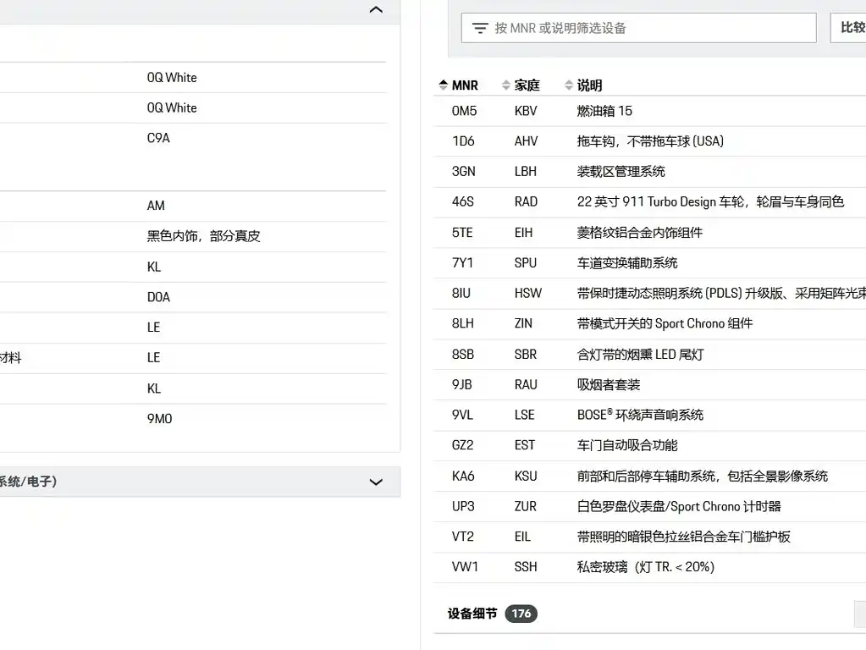Click the HSW family cell
This screenshot has width=866, height=650.
coord(528,293)
